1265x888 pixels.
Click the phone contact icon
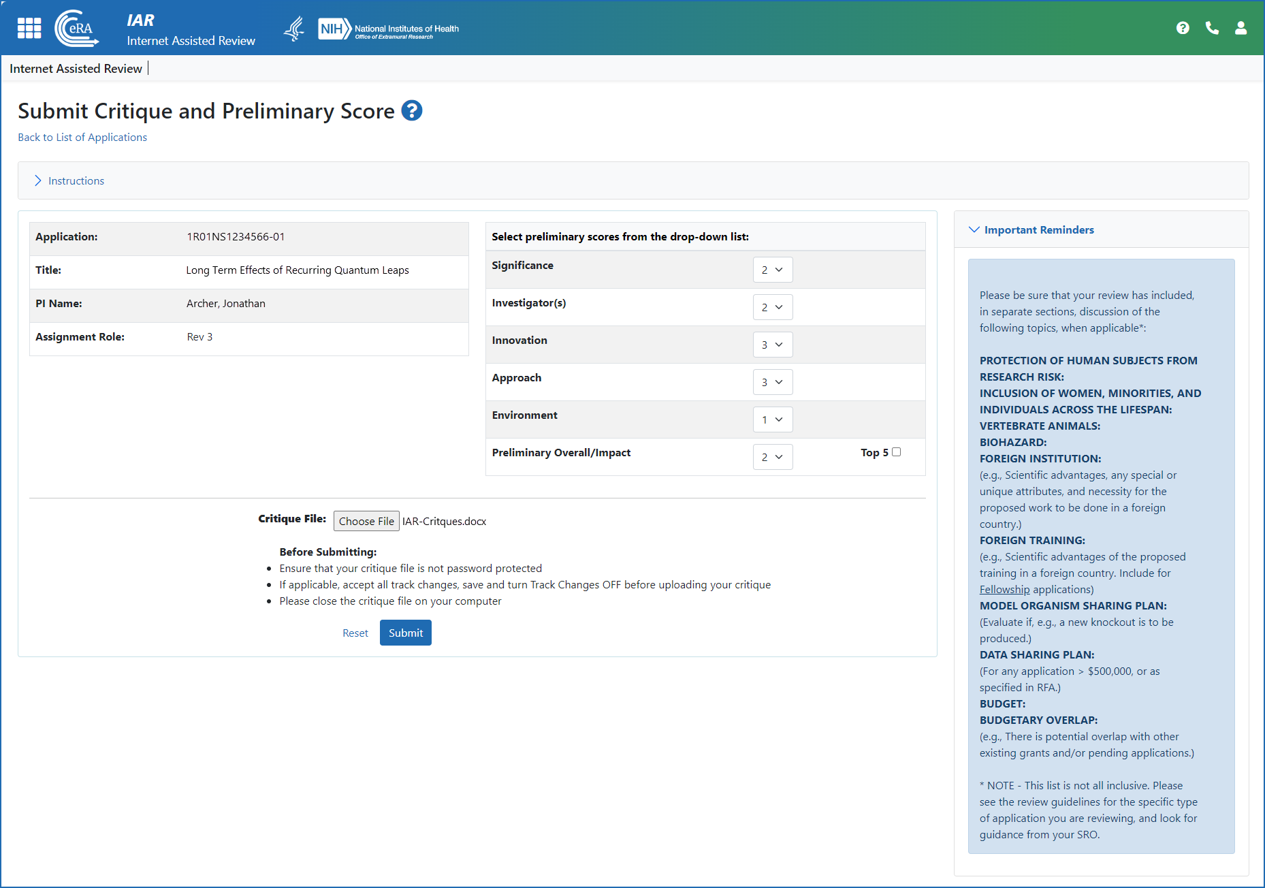point(1212,28)
